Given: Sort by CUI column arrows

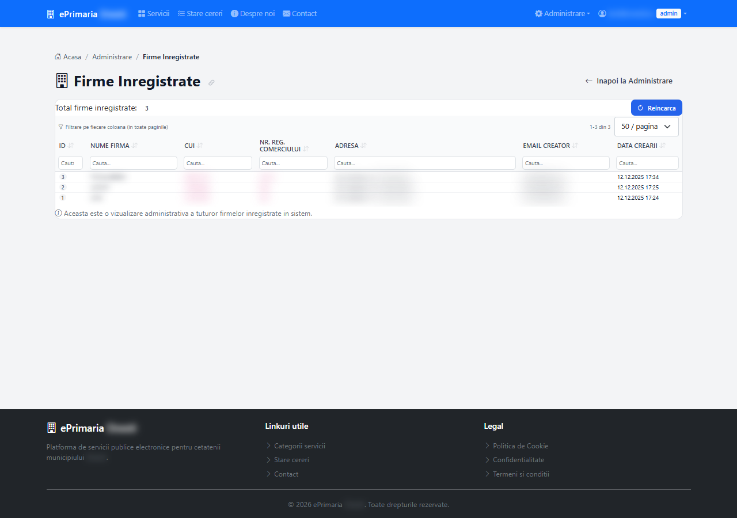Looking at the screenshot, I should coord(200,146).
